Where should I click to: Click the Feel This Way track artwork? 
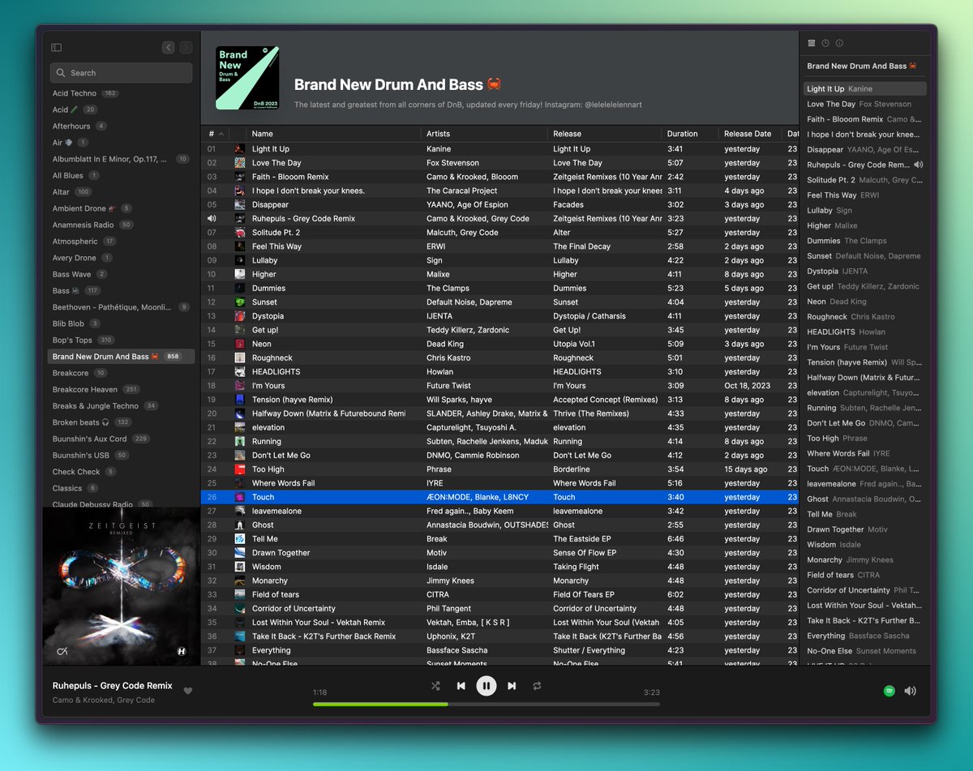tap(240, 246)
